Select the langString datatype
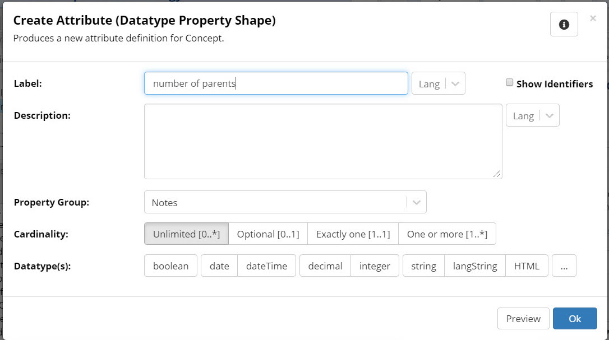 475,266
